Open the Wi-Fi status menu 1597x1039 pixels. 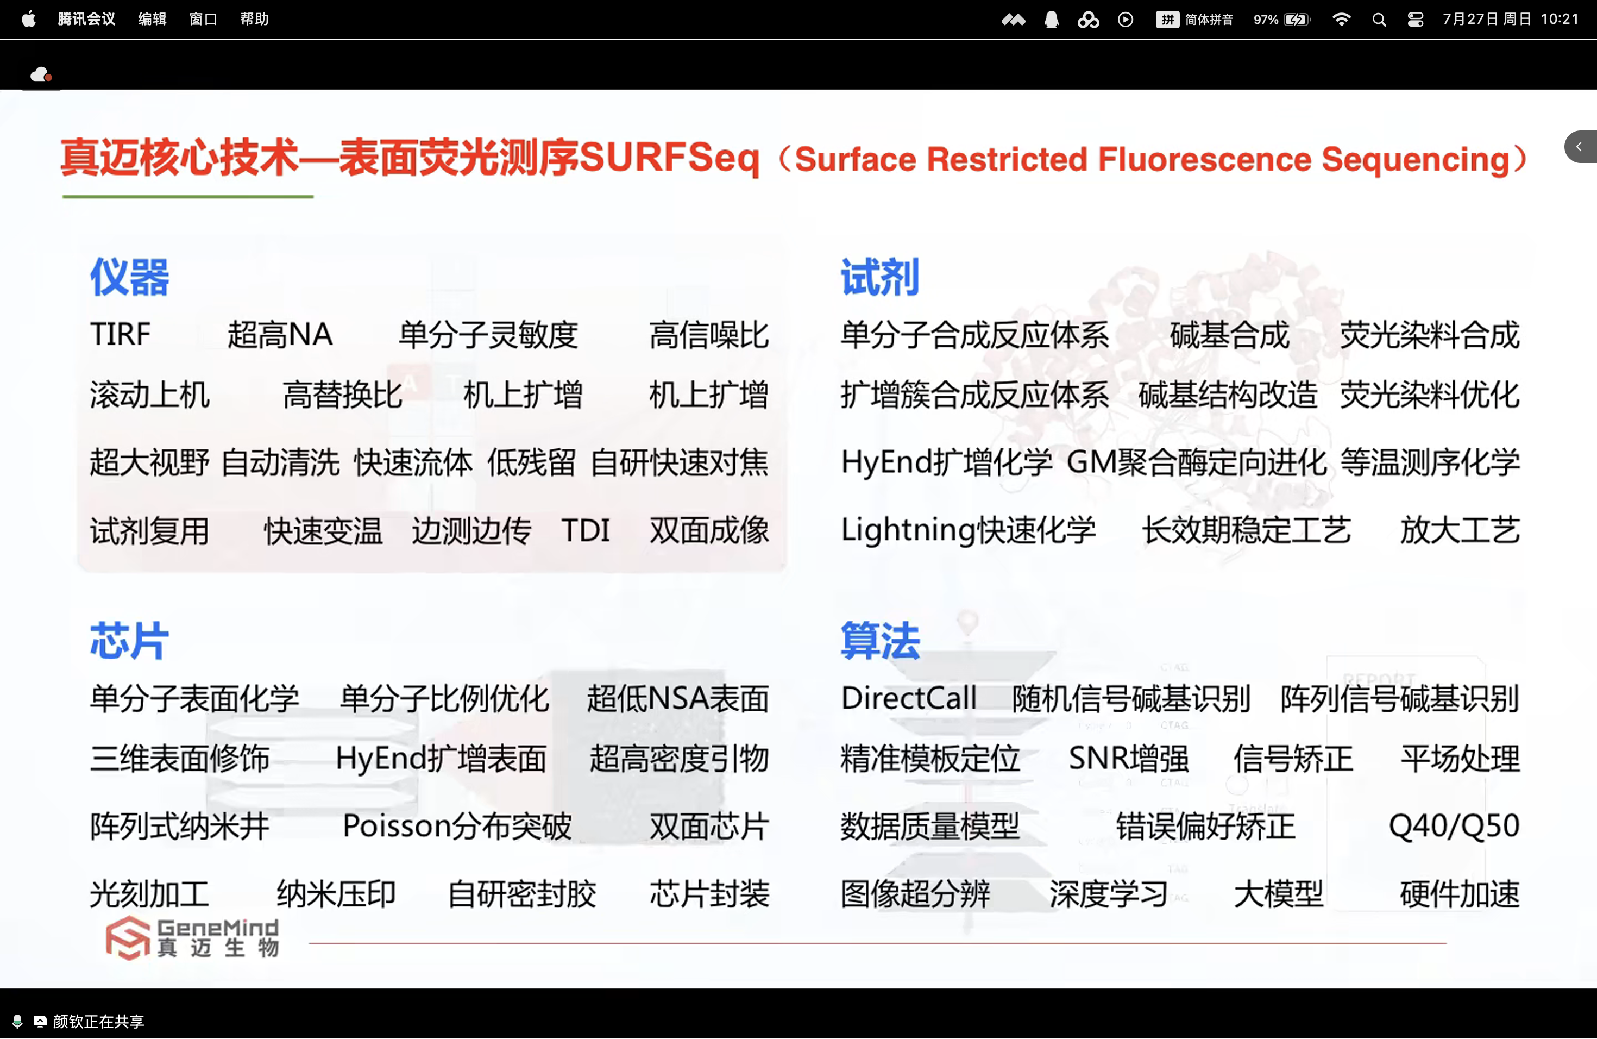pyautogui.click(x=1341, y=20)
